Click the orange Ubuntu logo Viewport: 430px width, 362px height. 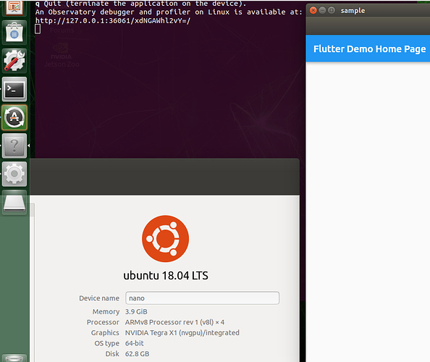(x=165, y=239)
